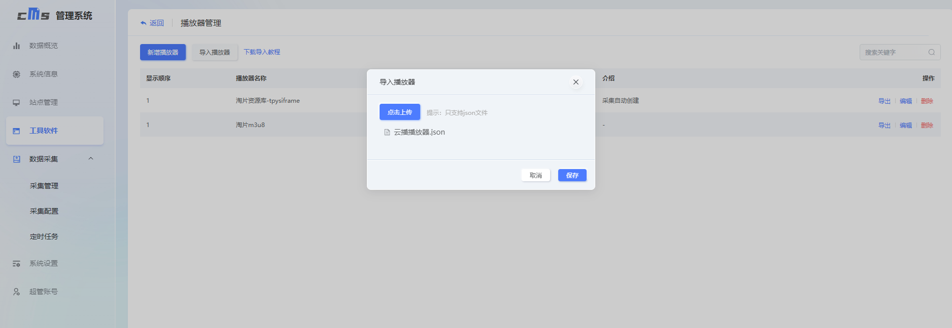
Task: Select 定时任务 in the sidebar
Action: pyautogui.click(x=44, y=236)
